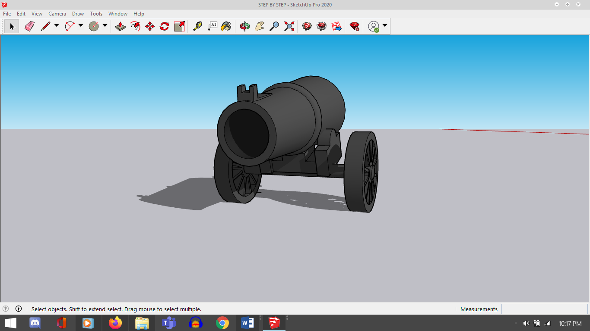Open Google Chrome from taskbar
Screen dimensions: 590x331
pos(222,323)
